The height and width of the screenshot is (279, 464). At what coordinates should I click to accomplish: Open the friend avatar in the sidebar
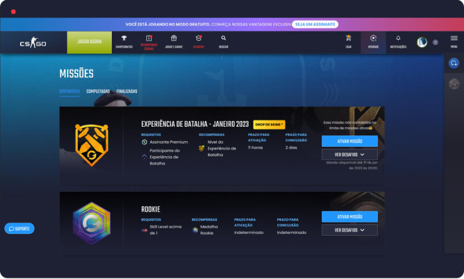point(454,84)
